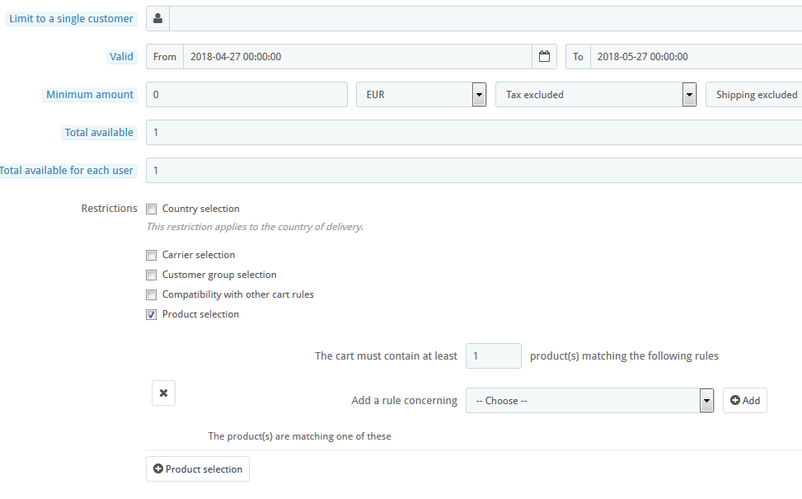Click the Product selection add button

198,469
